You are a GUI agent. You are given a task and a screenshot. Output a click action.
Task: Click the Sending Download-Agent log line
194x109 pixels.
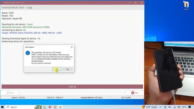click(x=21, y=38)
